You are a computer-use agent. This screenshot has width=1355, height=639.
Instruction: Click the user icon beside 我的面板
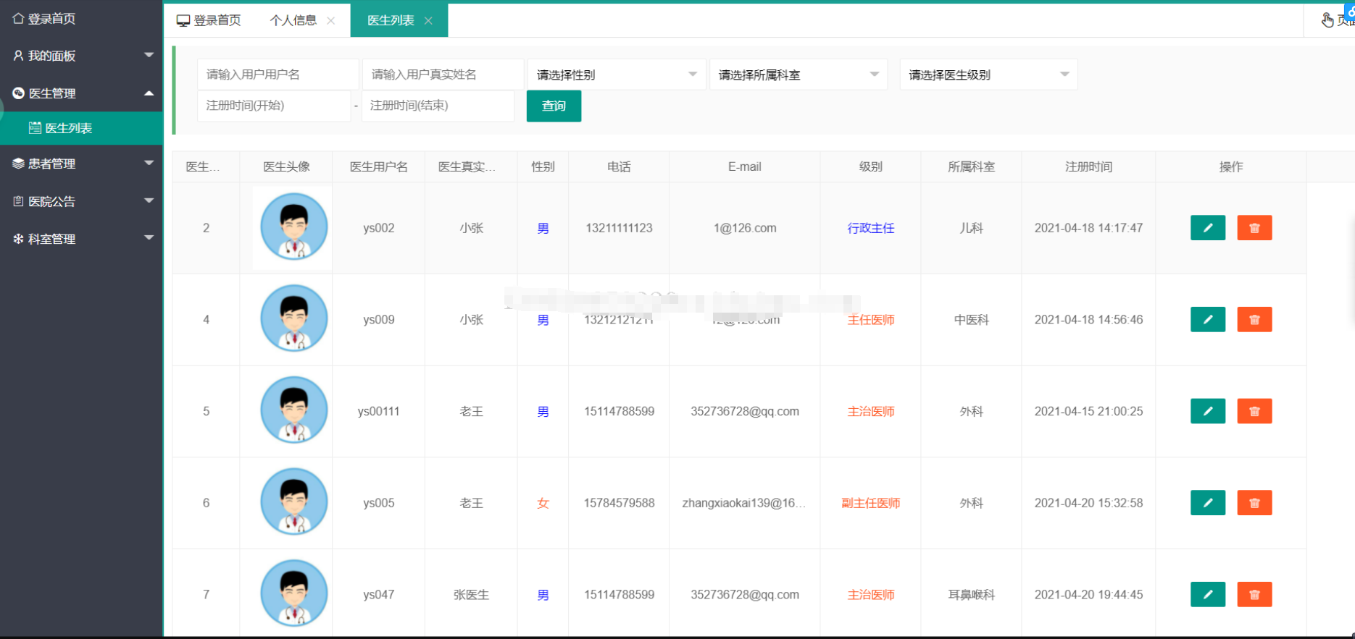(18, 56)
